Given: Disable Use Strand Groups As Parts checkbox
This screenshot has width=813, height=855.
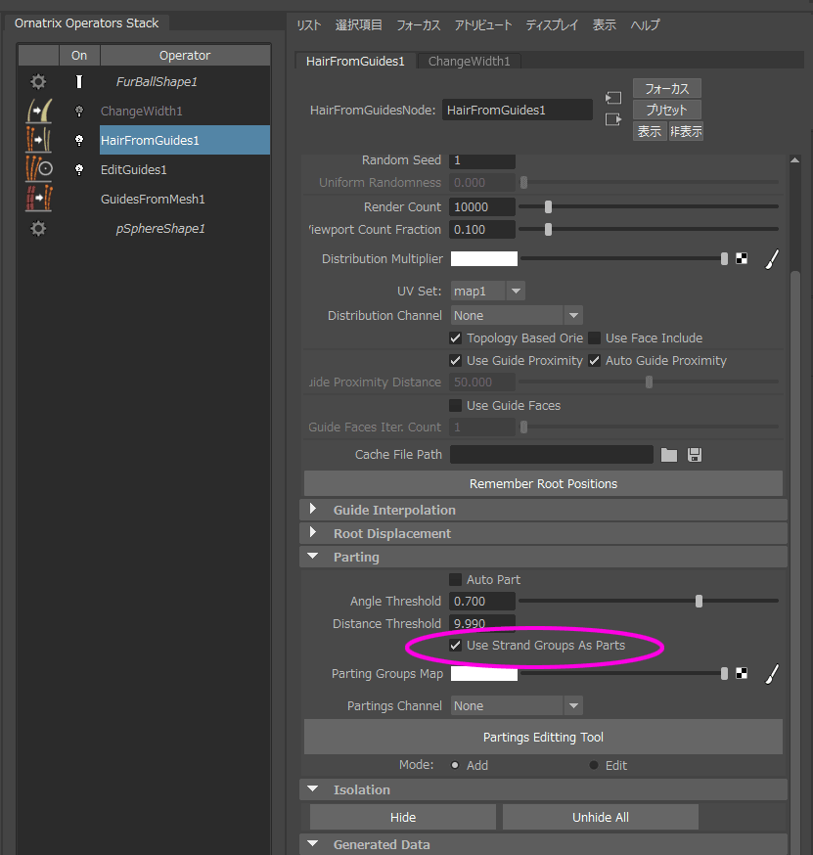Looking at the screenshot, I should 456,646.
